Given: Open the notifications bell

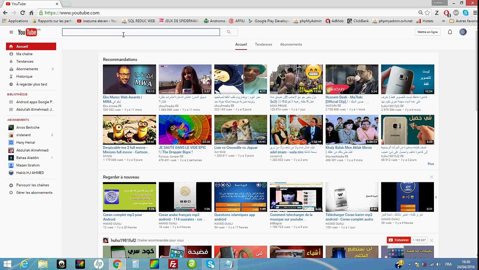Looking at the screenshot, I should (x=450, y=32).
